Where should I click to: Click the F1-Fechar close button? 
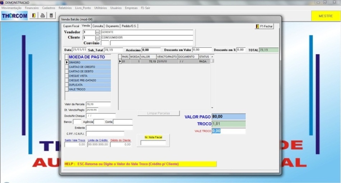tap(264, 26)
